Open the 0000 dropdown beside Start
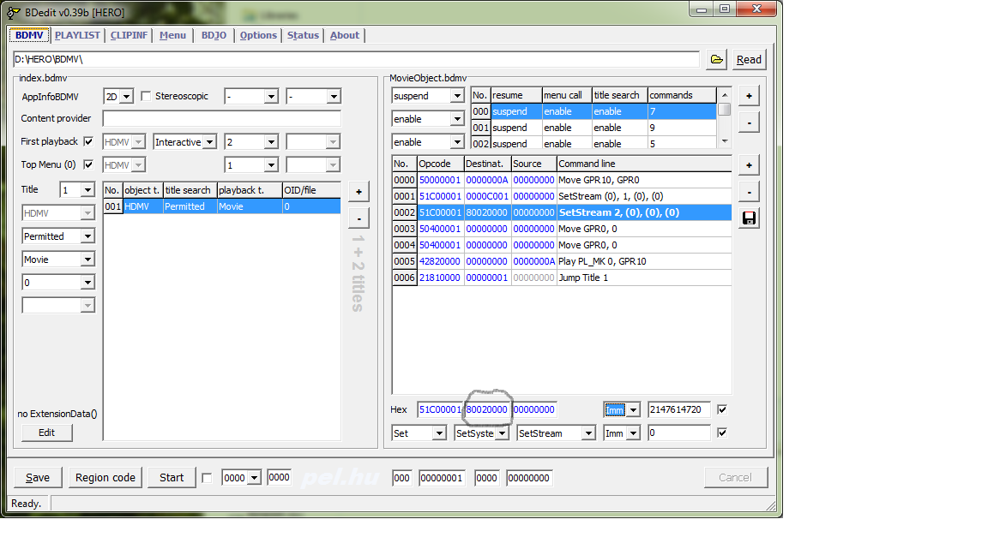This screenshot has width=988, height=555. coord(254,478)
